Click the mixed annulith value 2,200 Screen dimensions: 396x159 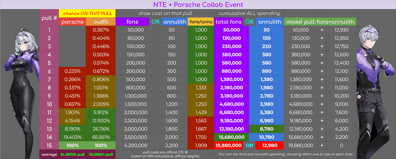pyautogui.click(x=341, y=137)
